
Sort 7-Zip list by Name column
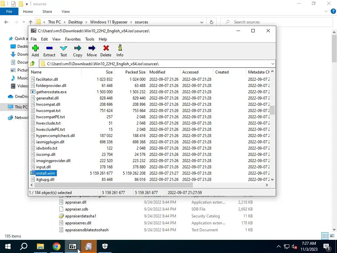(55, 72)
